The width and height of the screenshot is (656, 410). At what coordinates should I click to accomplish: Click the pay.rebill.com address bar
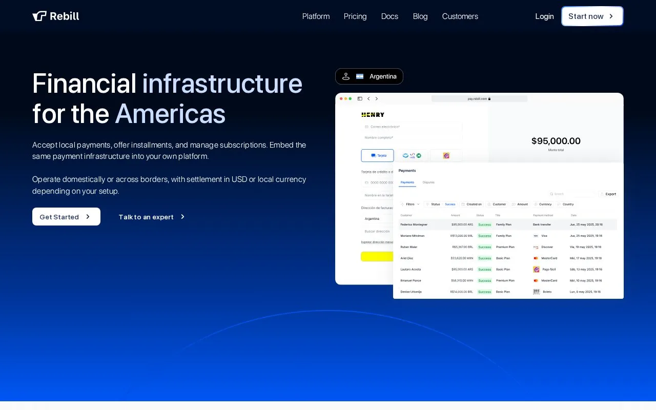coord(479,98)
